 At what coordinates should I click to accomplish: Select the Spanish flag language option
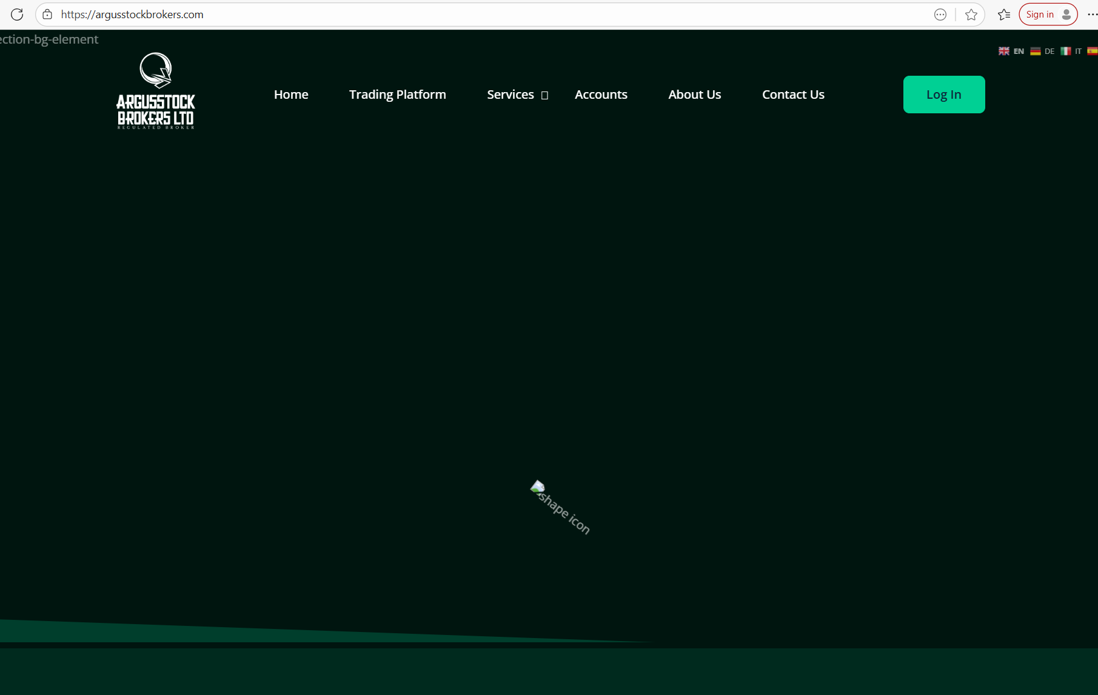click(x=1092, y=52)
